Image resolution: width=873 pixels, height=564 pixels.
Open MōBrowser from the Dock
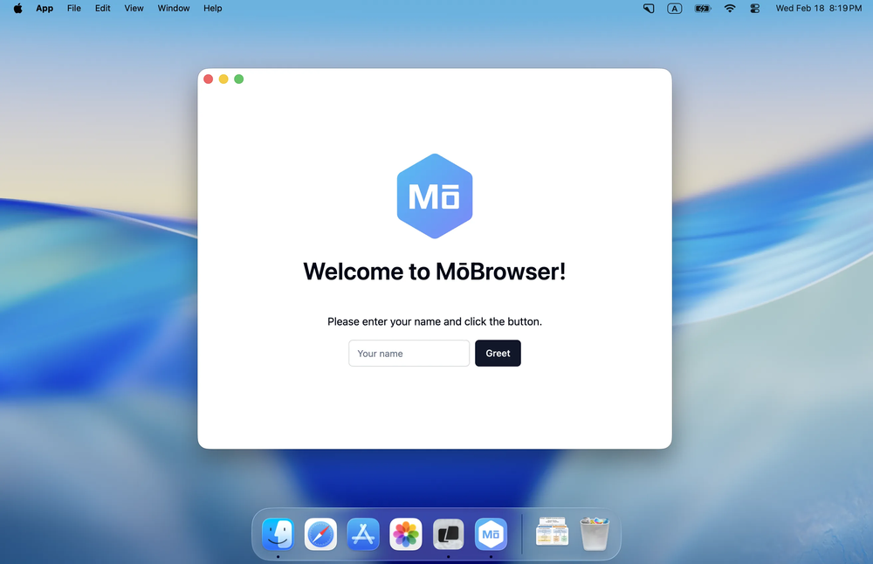[491, 533]
